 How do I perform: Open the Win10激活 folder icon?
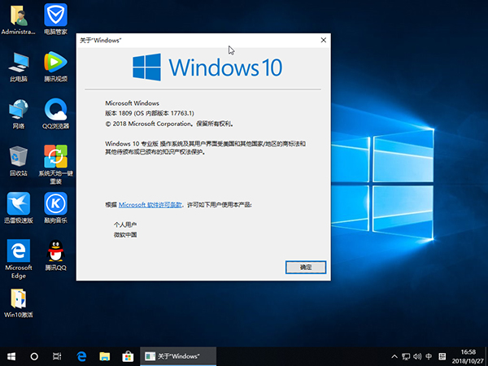tap(19, 303)
